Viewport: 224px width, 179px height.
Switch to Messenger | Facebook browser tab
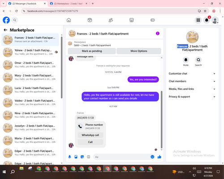pyautogui.click(x=27, y=4)
